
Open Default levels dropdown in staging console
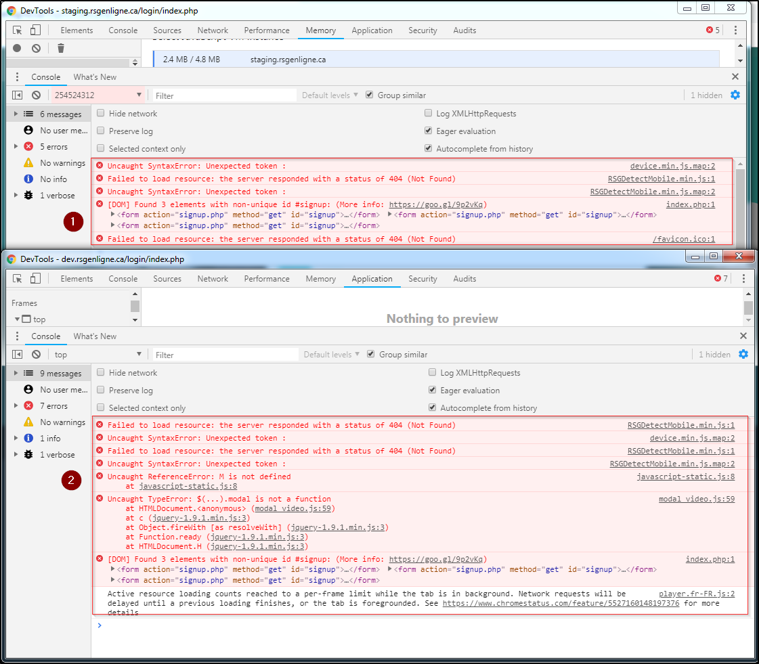click(330, 95)
